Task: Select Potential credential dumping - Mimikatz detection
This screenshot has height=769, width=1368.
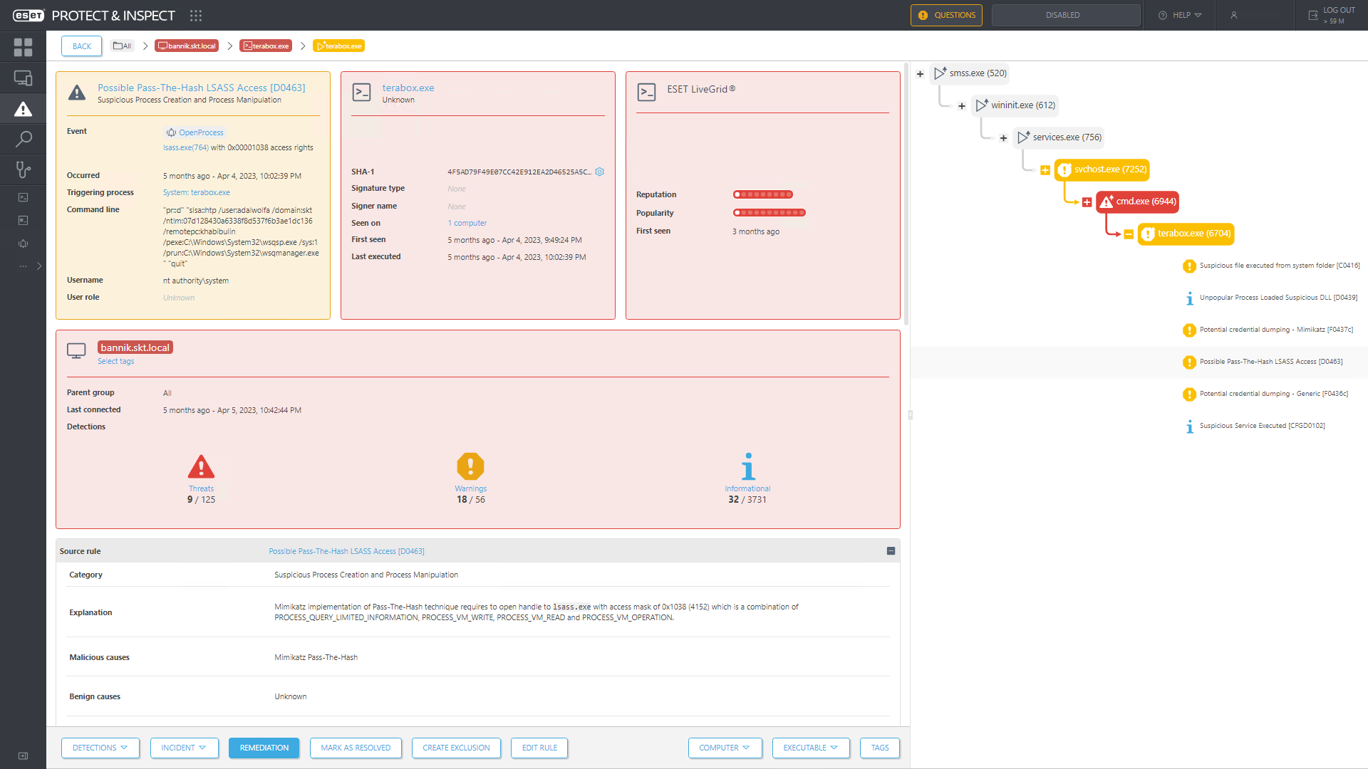Action: point(1275,330)
